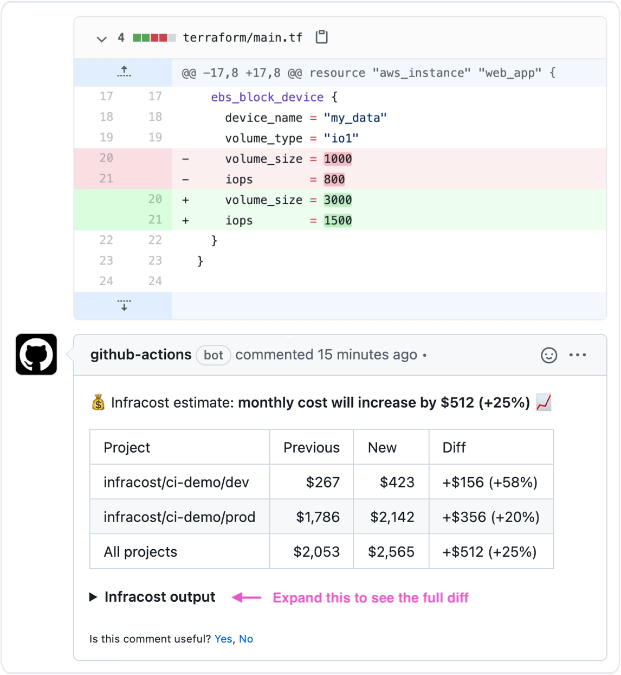Click the changed line count 4
Viewport: 621px width, 675px height.
[121, 37]
